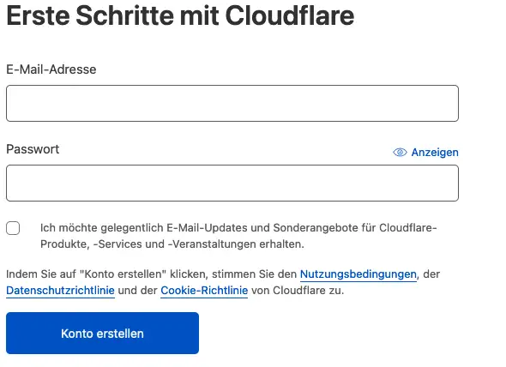Viewport: 506px width, 367px height.
Task: Click the 'Erste Schritte mit Cloudflare' heading
Action: [x=180, y=15]
